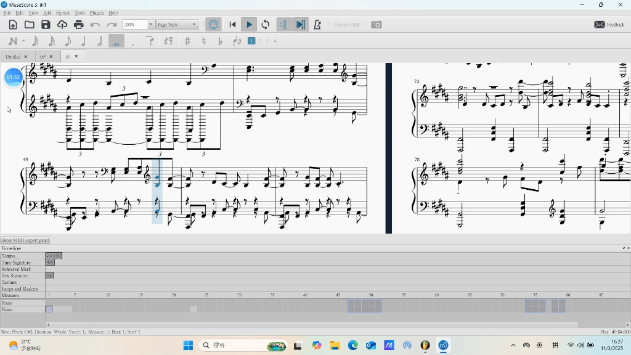The width and height of the screenshot is (631, 355).
Task: Select quarter note duration
Action: 84,41
